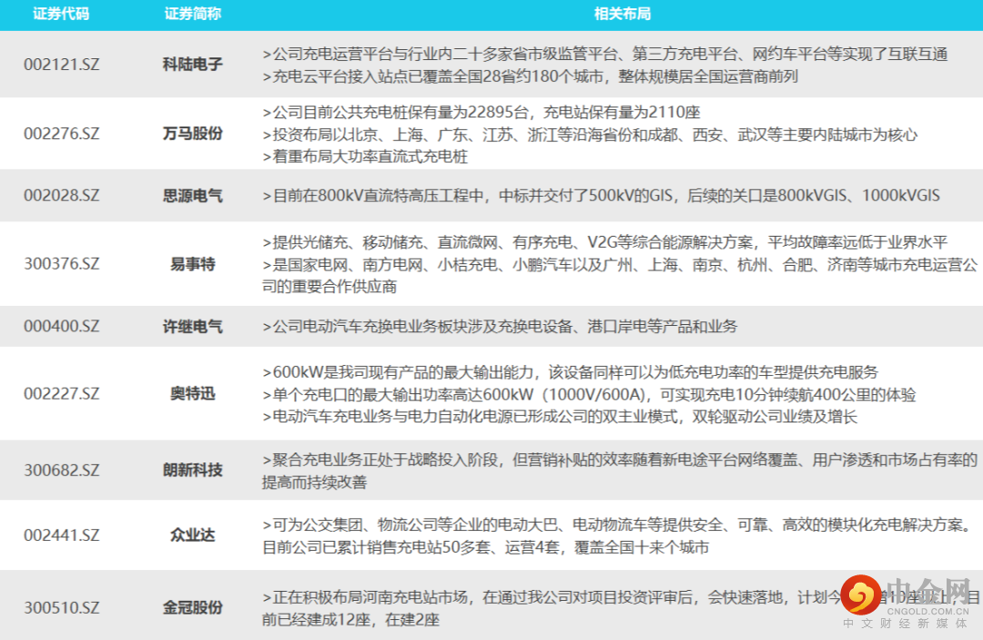The width and height of the screenshot is (983, 640).
Task: Click the 证券简称 column header
Action: point(192,13)
